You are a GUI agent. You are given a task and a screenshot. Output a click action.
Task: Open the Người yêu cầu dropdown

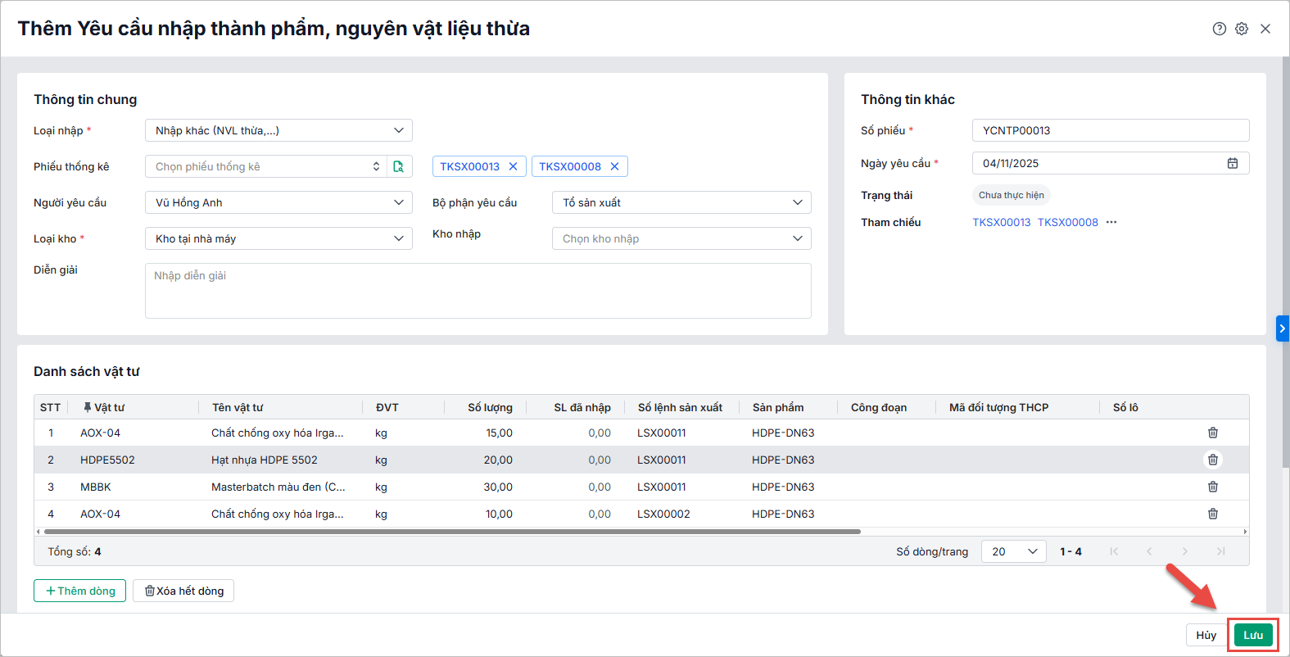point(278,202)
